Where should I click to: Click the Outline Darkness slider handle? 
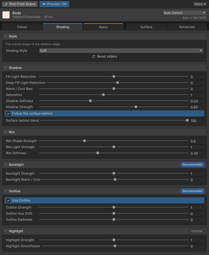(x=114, y=219)
